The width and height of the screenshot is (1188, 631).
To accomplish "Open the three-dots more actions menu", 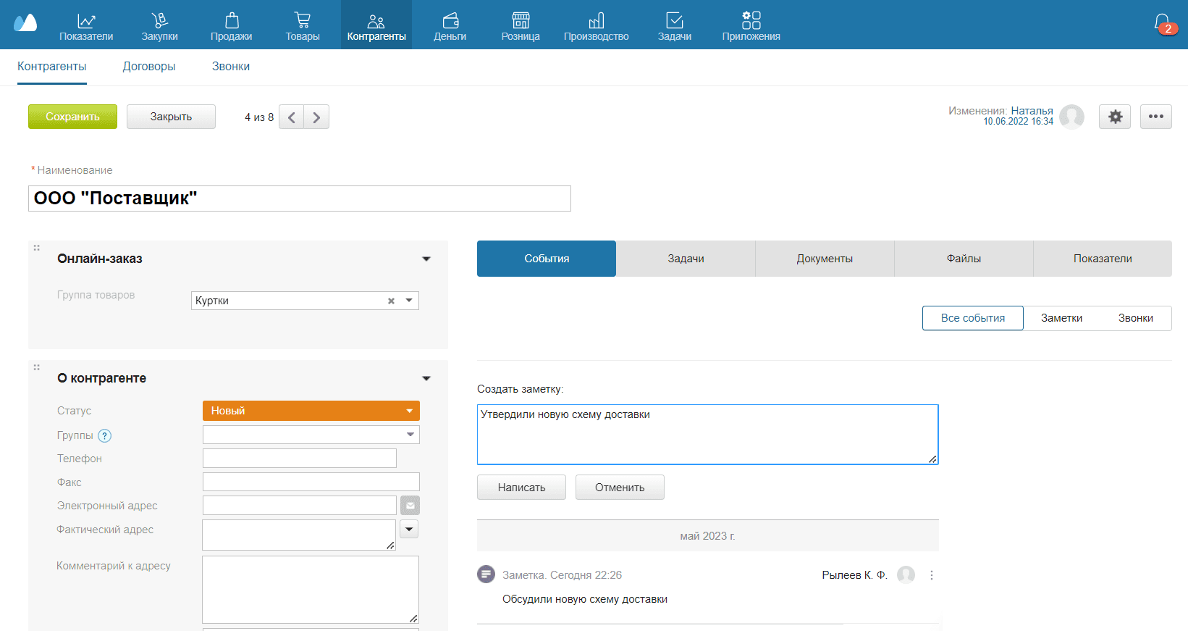I will pos(1155,117).
